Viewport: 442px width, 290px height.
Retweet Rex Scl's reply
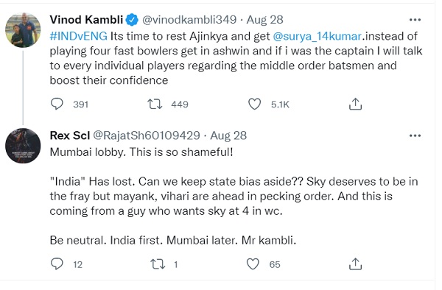158,264
